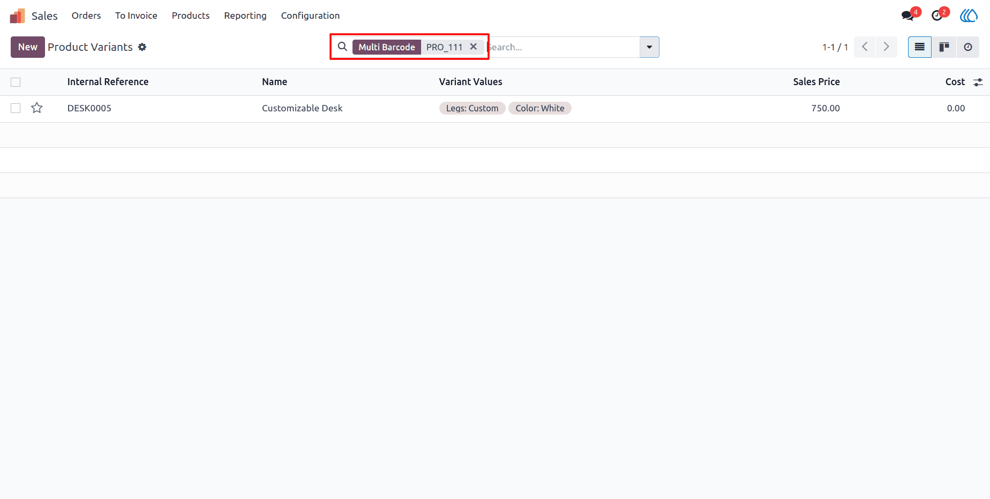Image resolution: width=990 pixels, height=499 pixels.
Task: Go to next page arrow
Action: tap(886, 47)
